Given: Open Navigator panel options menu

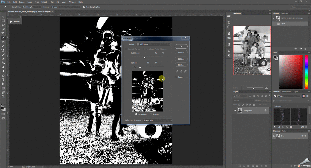Looking at the screenshot, I should pyautogui.click(x=270, y=13).
